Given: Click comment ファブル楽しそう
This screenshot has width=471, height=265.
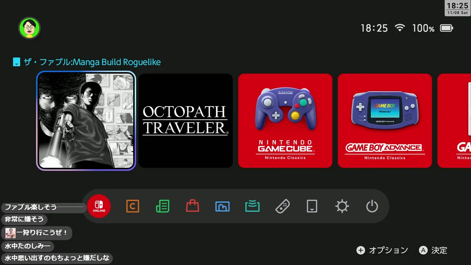Looking at the screenshot, I should (43, 207).
